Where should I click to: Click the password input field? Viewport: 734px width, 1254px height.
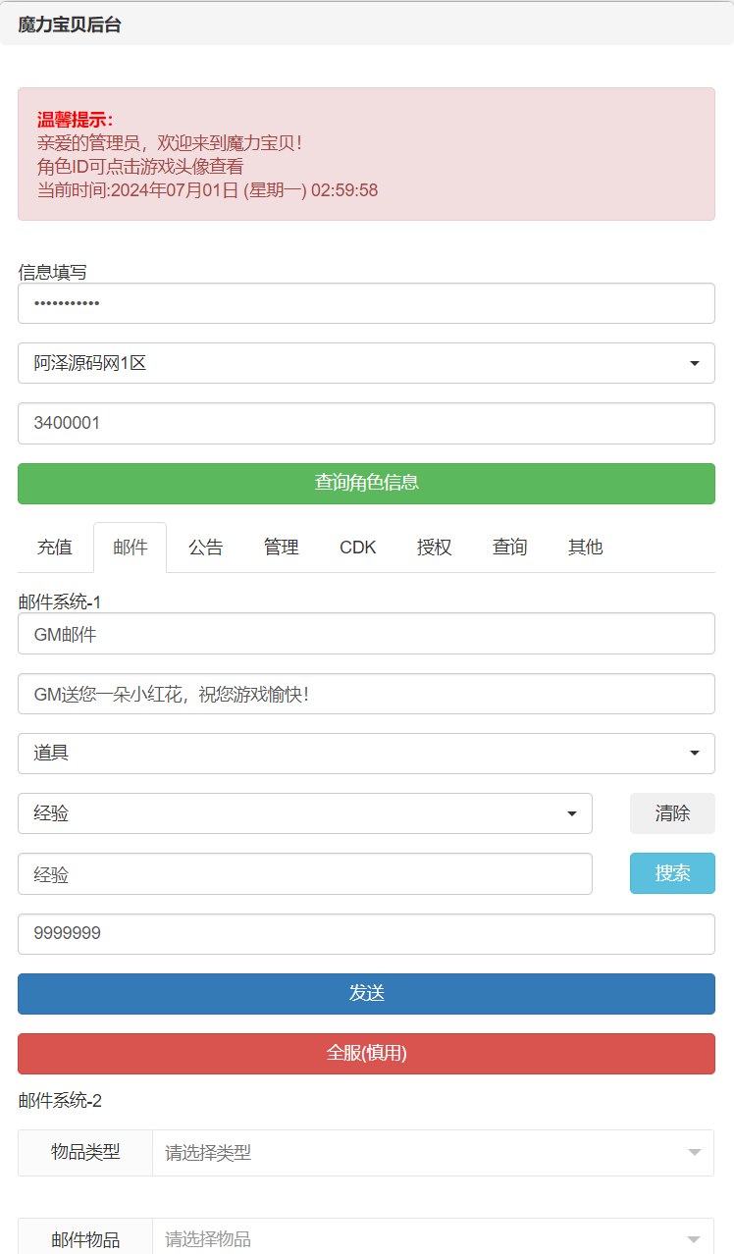point(366,303)
